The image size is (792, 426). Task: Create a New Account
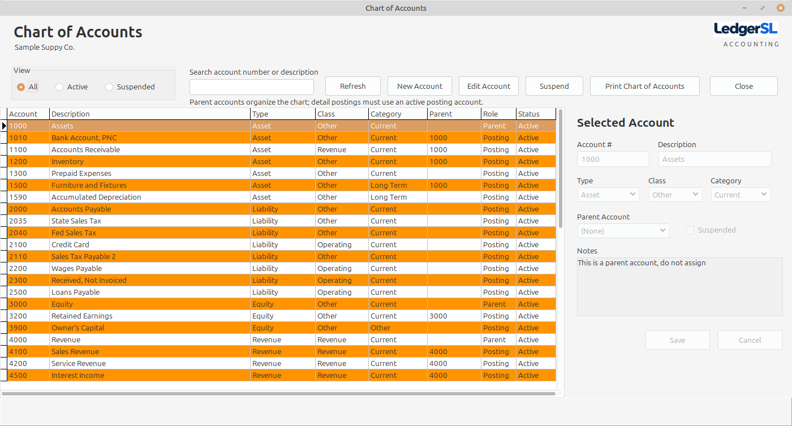(420, 86)
